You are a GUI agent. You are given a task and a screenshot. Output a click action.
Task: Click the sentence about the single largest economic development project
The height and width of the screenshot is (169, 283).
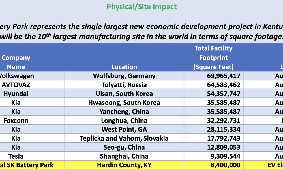tap(141, 26)
